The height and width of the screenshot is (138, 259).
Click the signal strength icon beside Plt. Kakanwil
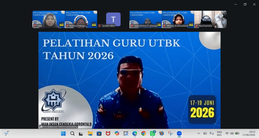coord(41,127)
